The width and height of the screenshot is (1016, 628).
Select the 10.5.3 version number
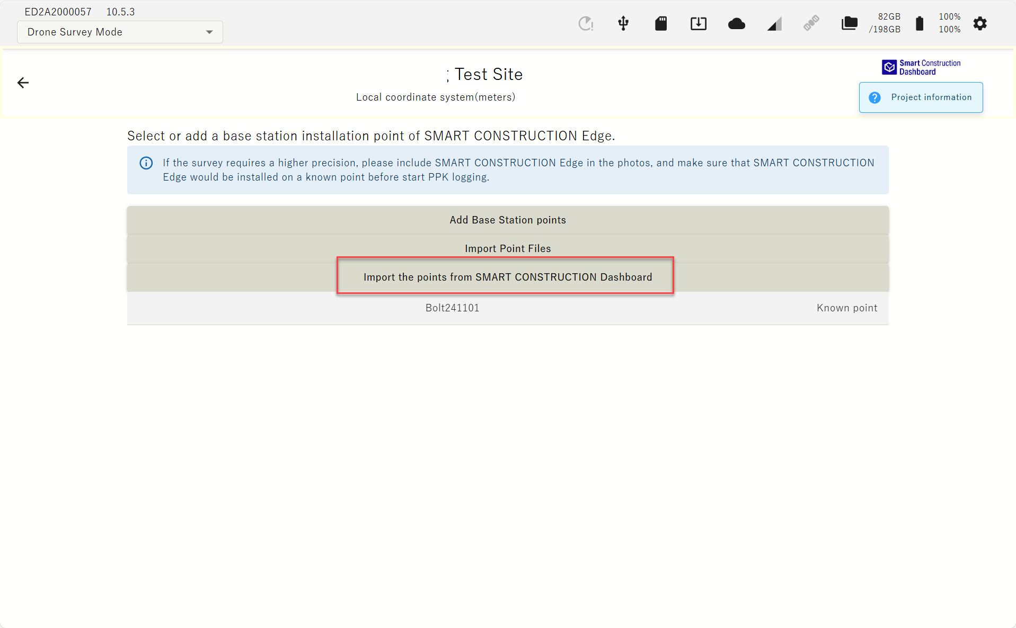[x=121, y=12]
